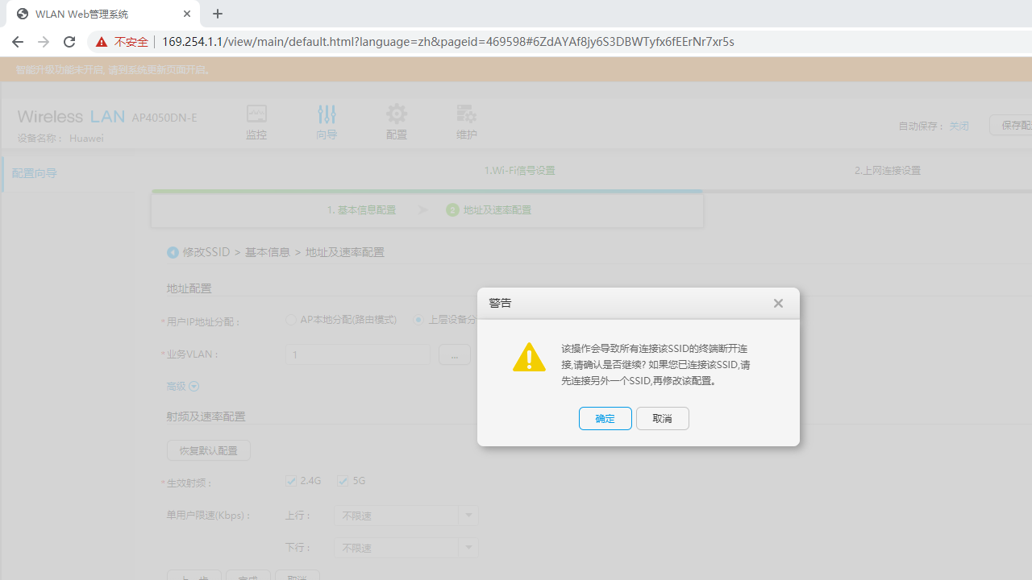Click the browser forward arrow

pos(44,42)
